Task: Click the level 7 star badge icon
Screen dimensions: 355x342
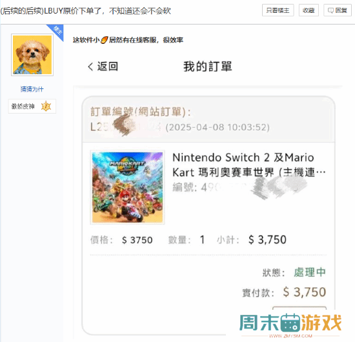Action: (46, 106)
